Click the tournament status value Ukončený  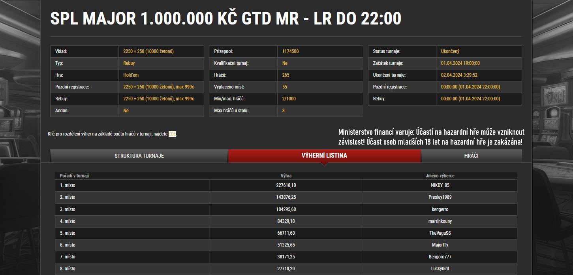click(450, 51)
